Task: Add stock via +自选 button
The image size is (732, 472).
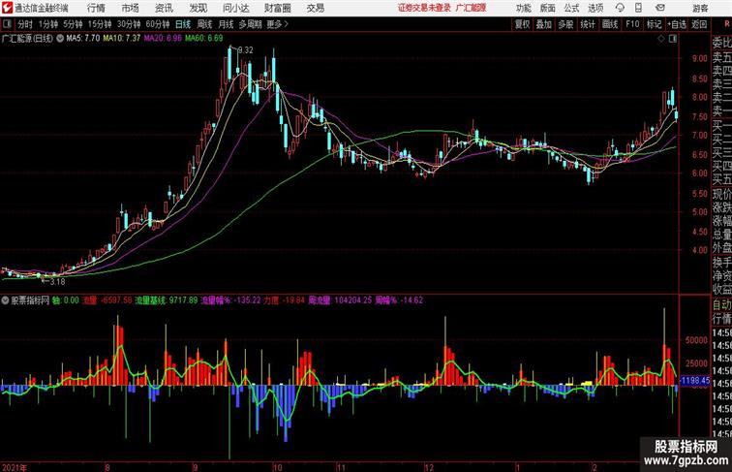Action: click(677, 24)
